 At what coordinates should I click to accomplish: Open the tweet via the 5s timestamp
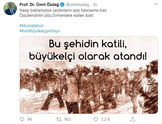(x=95, y=5)
